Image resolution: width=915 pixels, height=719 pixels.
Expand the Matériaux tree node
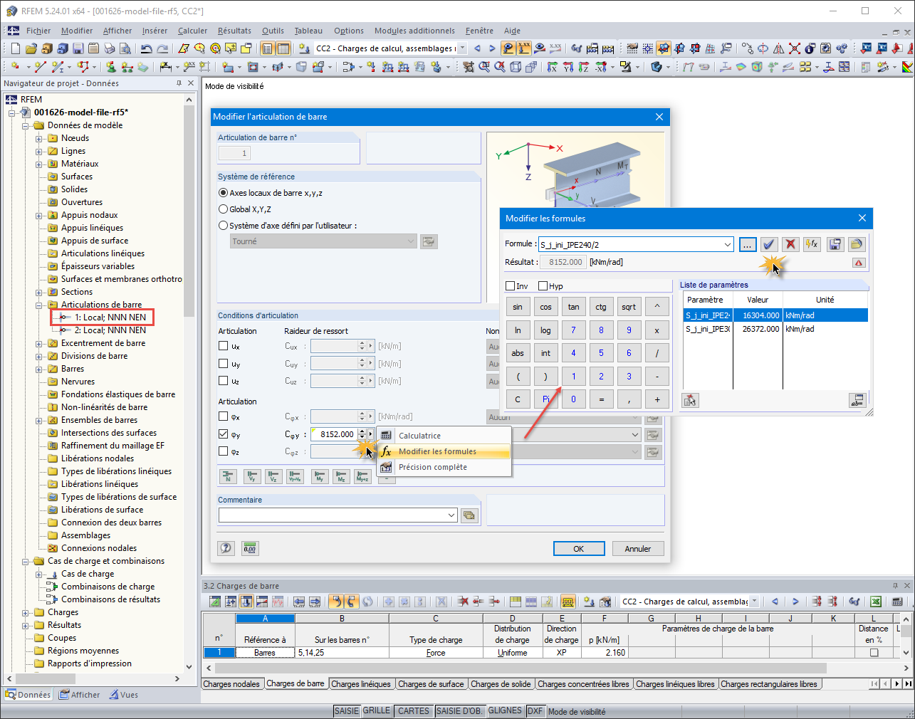tap(39, 164)
